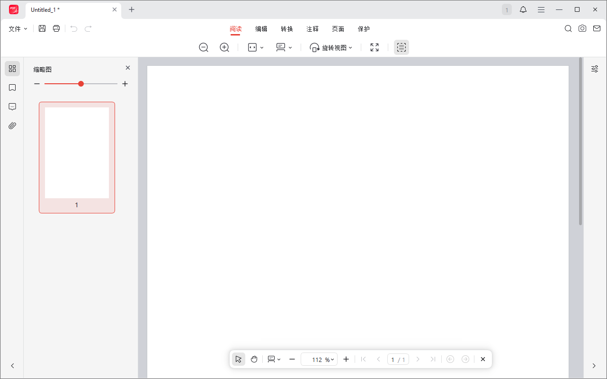The width and height of the screenshot is (607, 379).
Task: Close the 缩略图 panel
Action: pos(128,68)
